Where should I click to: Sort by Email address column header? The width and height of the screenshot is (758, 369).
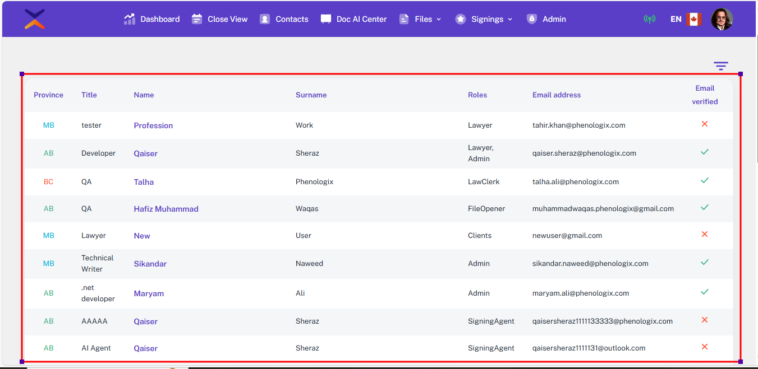point(557,95)
